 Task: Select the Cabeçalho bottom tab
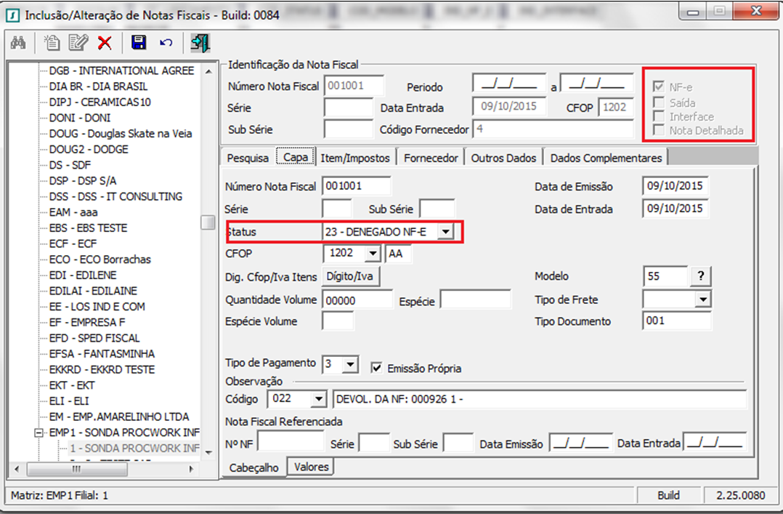pos(253,467)
